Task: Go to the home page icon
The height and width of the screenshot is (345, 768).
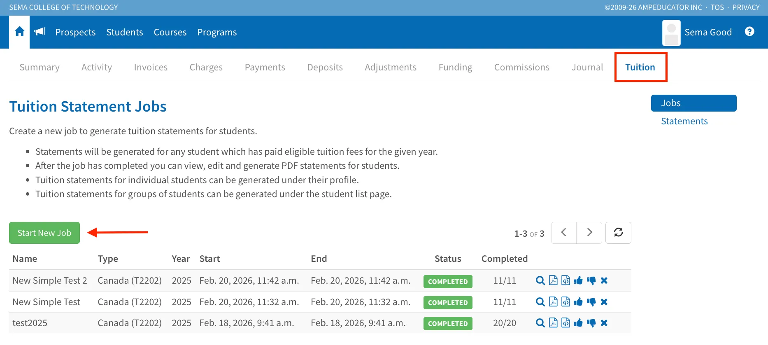Action: [19, 32]
